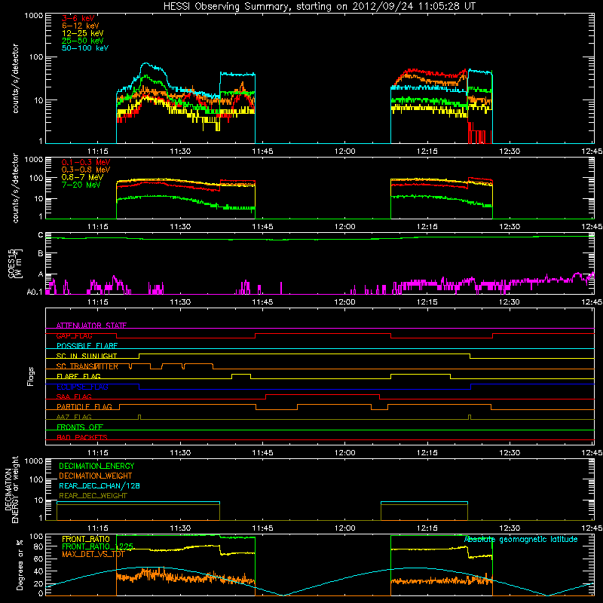
Task: Select the FLARE_FLAG label
Action: 79,376
